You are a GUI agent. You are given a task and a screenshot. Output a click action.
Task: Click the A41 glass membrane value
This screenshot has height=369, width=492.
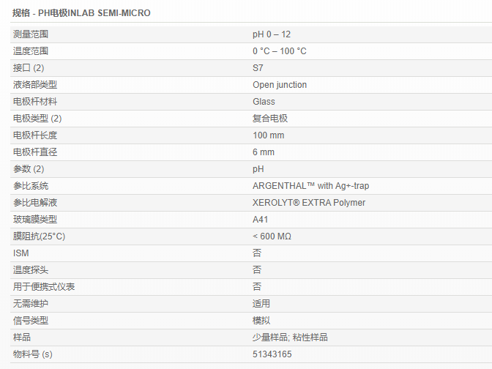coord(261,220)
